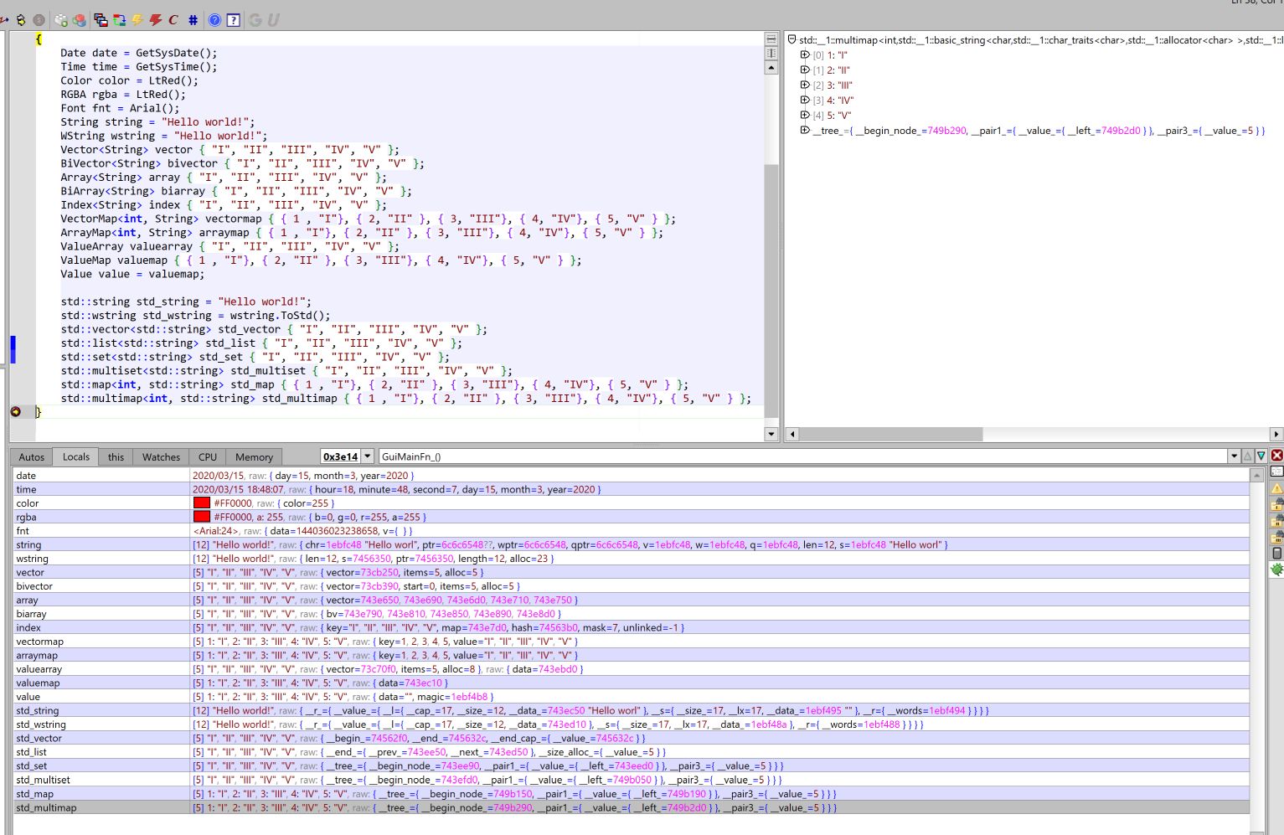Image resolution: width=1284 pixels, height=835 pixels.
Task: Open the 0x3e14 thread dropdown
Action: tap(367, 456)
